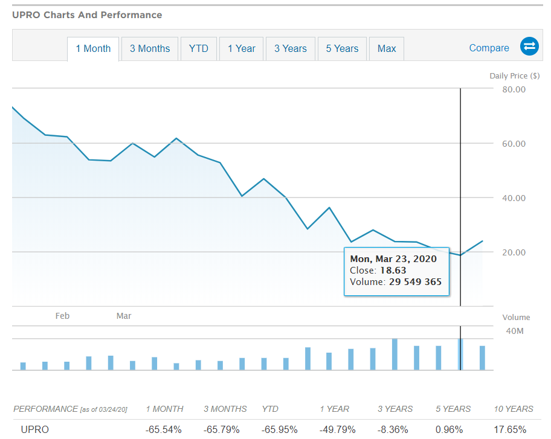The width and height of the screenshot is (551, 439).
Task: Switch to the 3 Months tab
Action: (149, 49)
